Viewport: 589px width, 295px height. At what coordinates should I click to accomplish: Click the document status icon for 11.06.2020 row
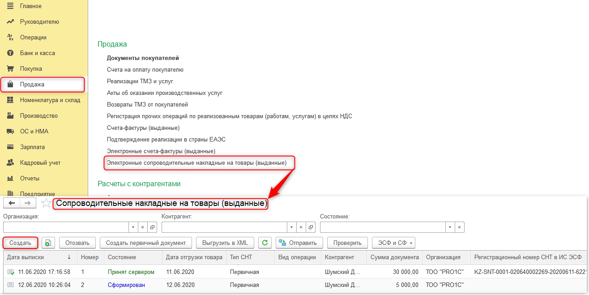coord(11,272)
